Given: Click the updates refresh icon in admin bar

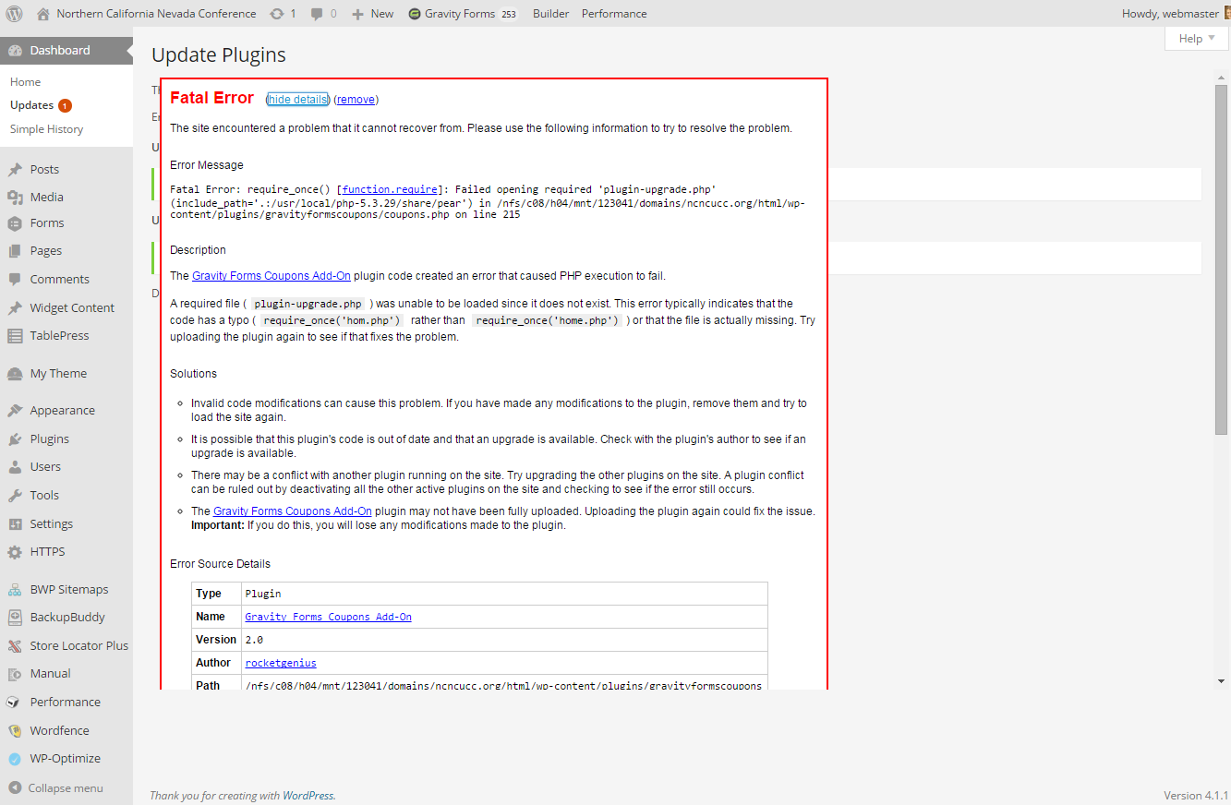Looking at the screenshot, I should click(x=277, y=14).
